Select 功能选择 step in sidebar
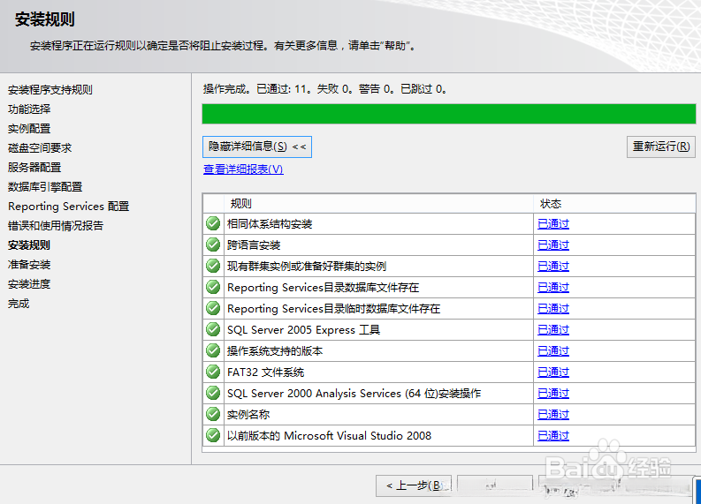701x504 pixels. point(29,109)
